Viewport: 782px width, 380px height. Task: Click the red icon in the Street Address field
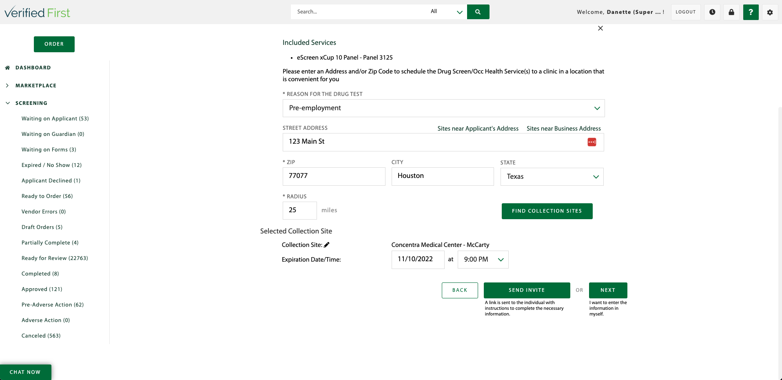click(591, 142)
